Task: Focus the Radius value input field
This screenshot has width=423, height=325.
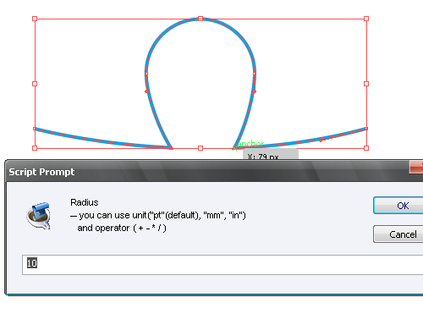Action: (x=222, y=265)
